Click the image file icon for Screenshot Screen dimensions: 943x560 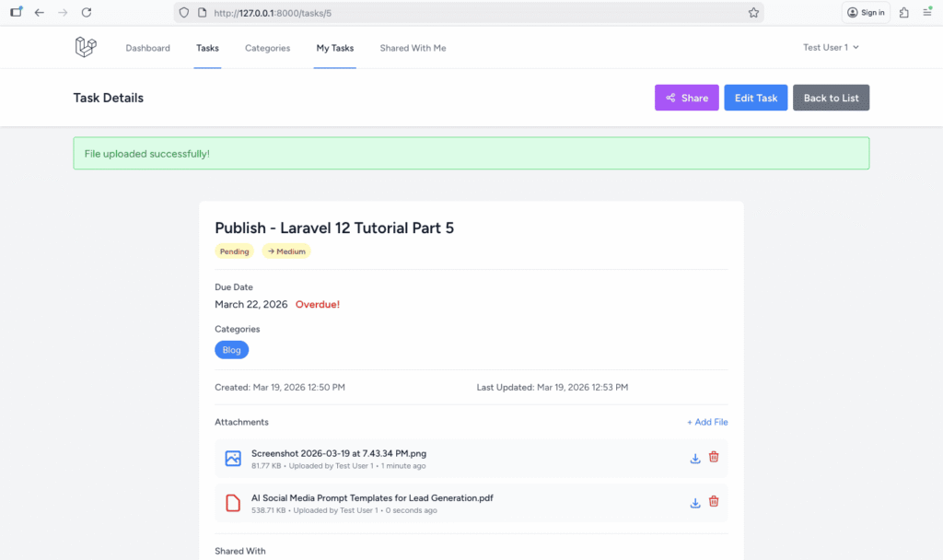233,458
